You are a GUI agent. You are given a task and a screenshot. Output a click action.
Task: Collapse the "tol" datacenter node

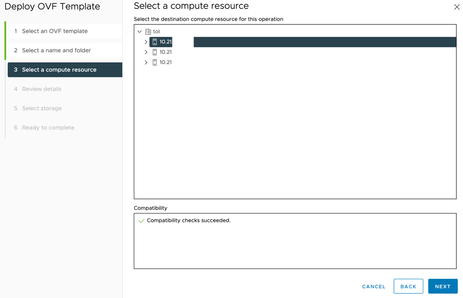pyautogui.click(x=140, y=31)
